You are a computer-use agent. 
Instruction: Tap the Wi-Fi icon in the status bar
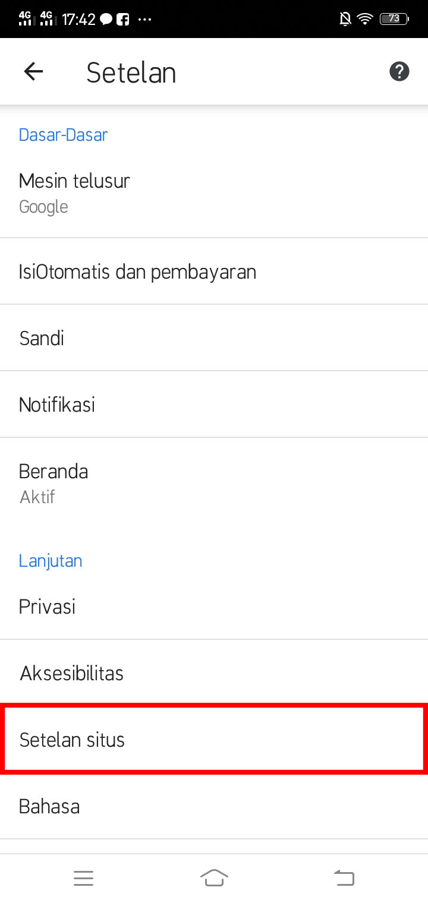click(364, 18)
